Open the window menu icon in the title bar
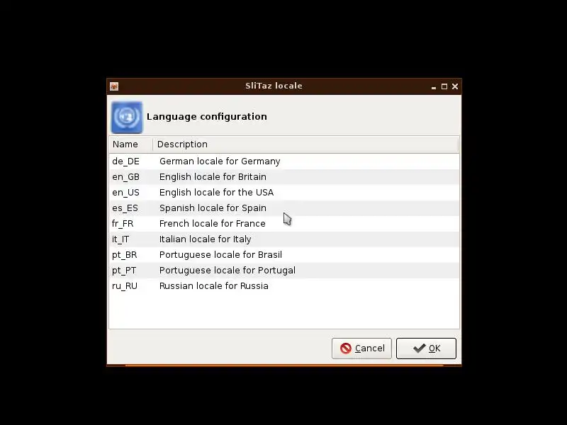The width and height of the screenshot is (567, 425). coord(114,86)
